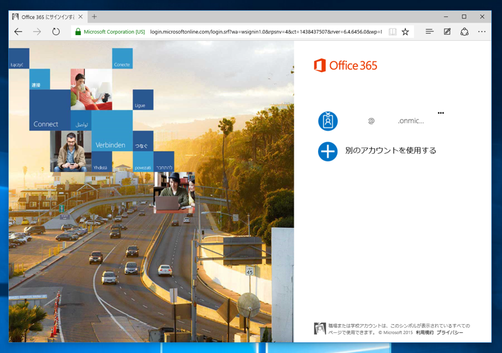Open reading view book icon
Image resolution: width=502 pixels, height=353 pixels.
click(393, 31)
